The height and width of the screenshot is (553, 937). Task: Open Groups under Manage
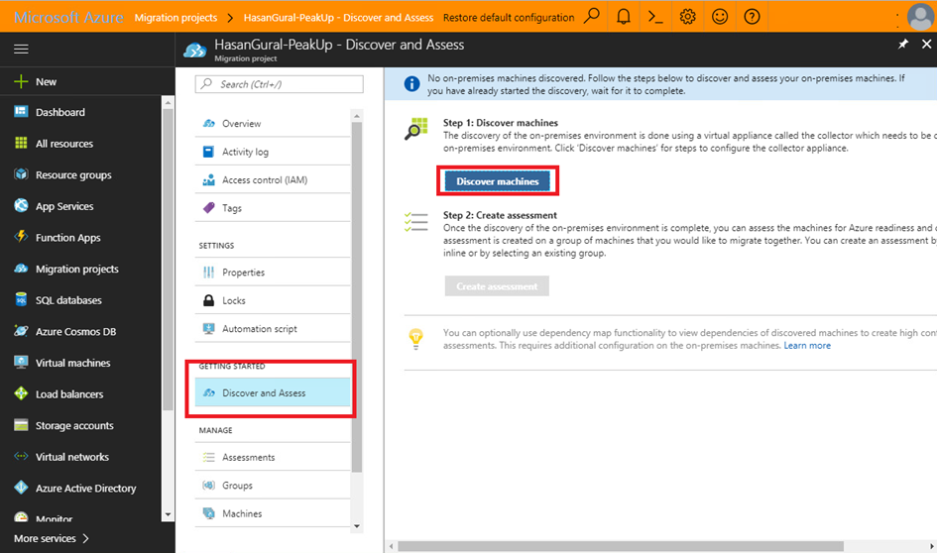point(273,486)
